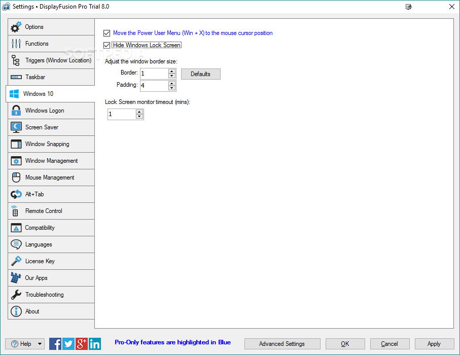The height and width of the screenshot is (355, 460).
Task: Open the Twitter social link
Action: (x=68, y=344)
